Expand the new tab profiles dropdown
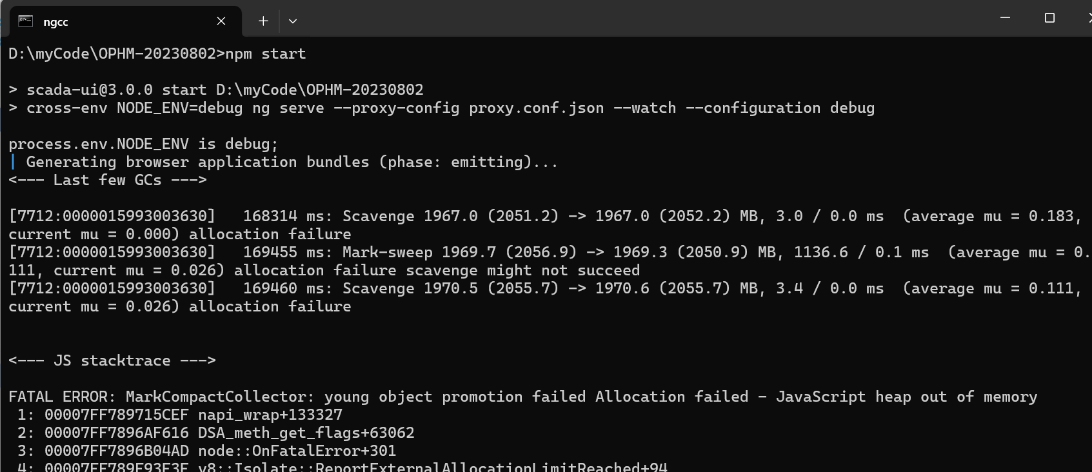 pyautogui.click(x=293, y=21)
